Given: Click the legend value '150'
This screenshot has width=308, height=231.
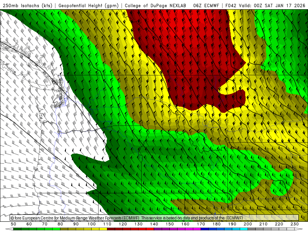Looking at the screenshot, I should click(x=170, y=224).
